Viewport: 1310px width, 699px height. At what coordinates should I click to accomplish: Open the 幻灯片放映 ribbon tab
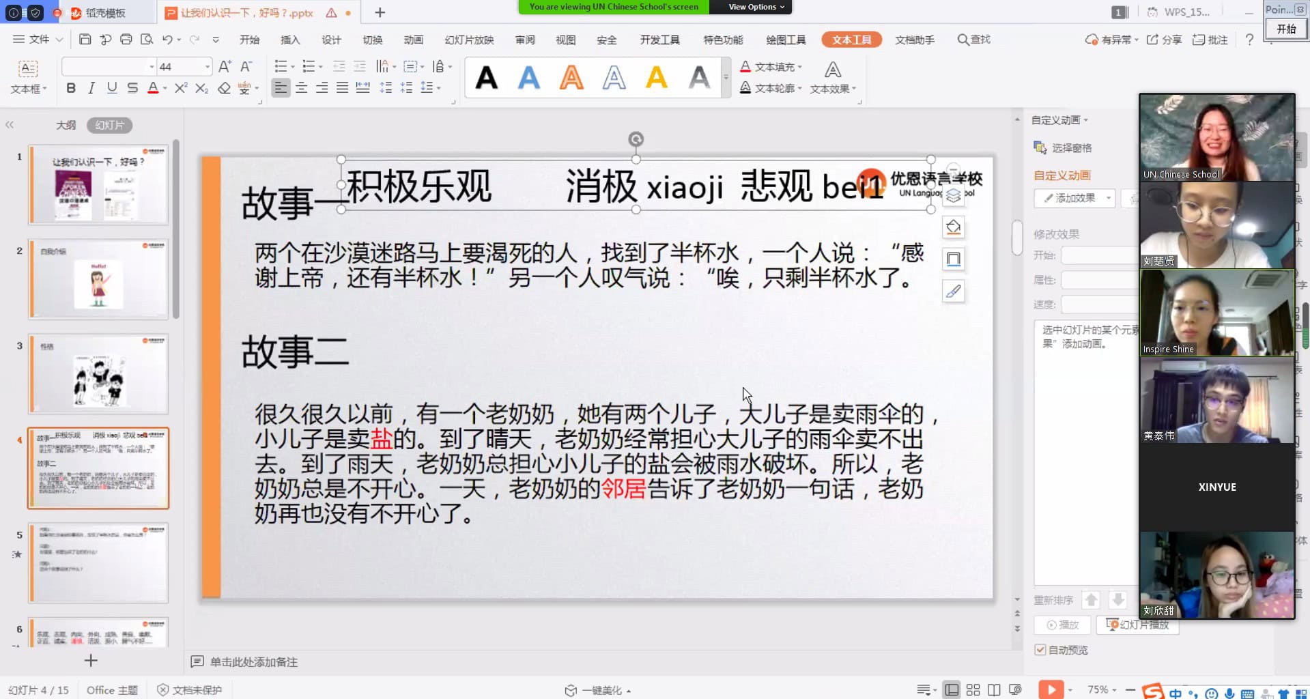coord(469,40)
